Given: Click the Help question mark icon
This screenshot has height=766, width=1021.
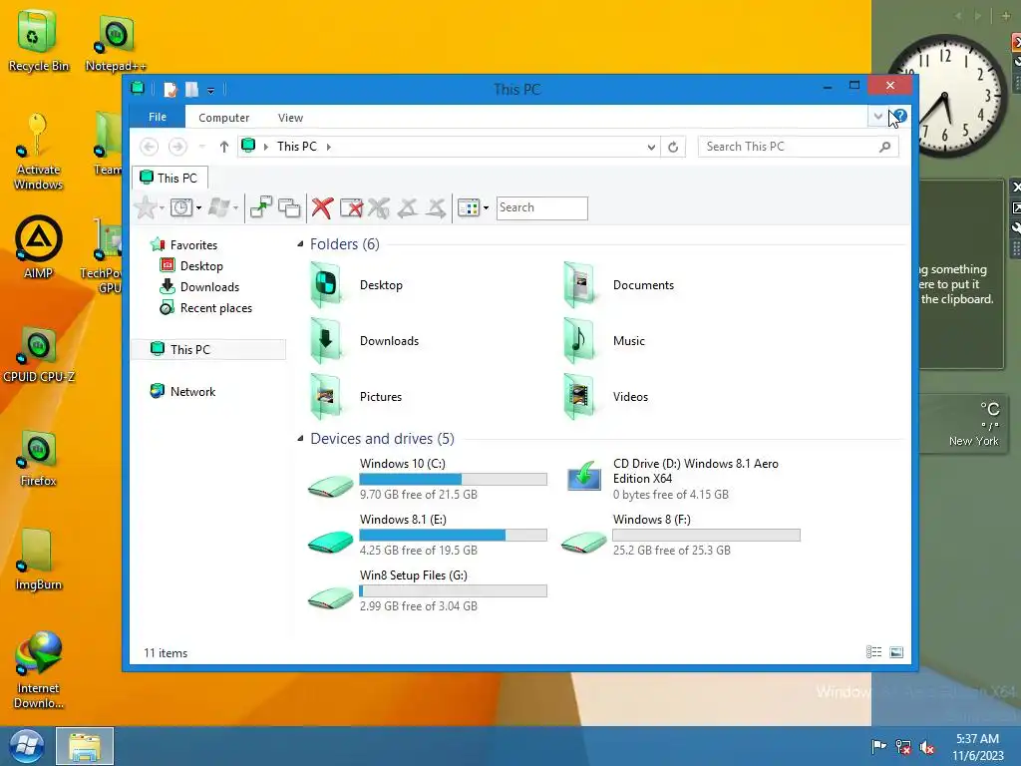Looking at the screenshot, I should point(900,117).
